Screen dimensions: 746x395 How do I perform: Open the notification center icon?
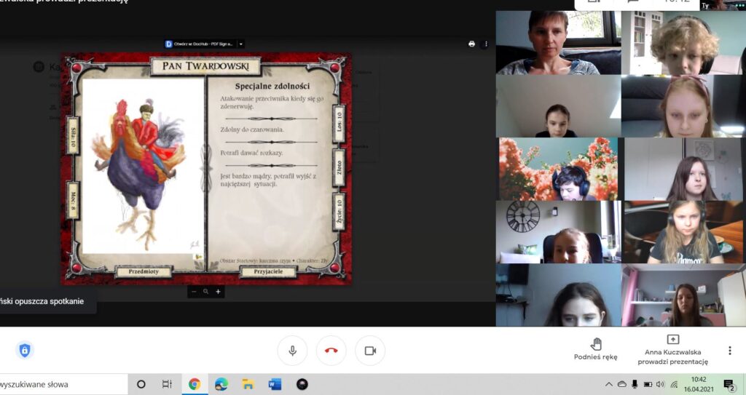(729, 384)
